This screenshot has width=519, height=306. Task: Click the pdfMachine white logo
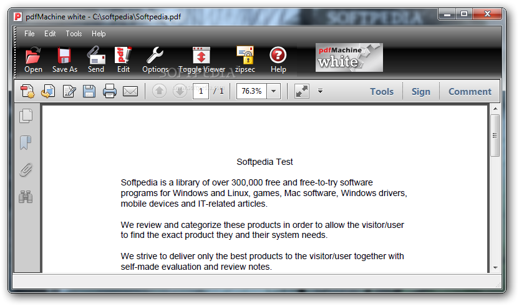click(x=349, y=57)
